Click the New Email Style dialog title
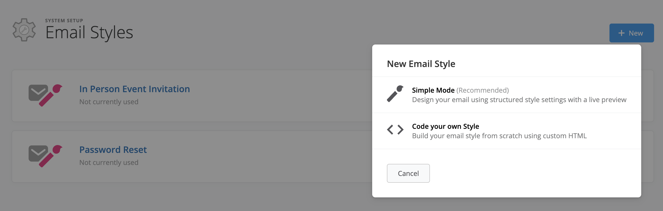This screenshot has height=211, width=663. 421,64
